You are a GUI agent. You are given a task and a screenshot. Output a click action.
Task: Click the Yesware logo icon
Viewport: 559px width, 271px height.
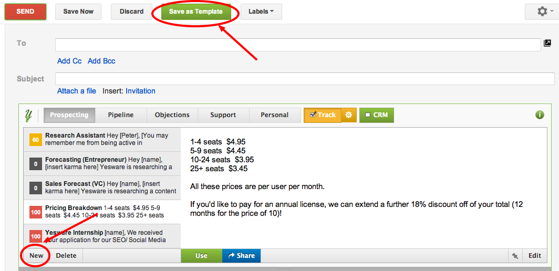[29, 114]
